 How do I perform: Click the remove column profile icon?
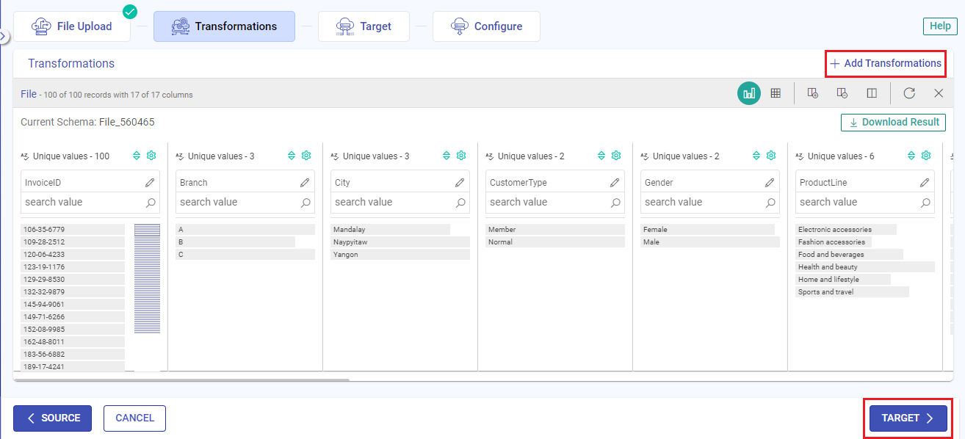click(842, 93)
